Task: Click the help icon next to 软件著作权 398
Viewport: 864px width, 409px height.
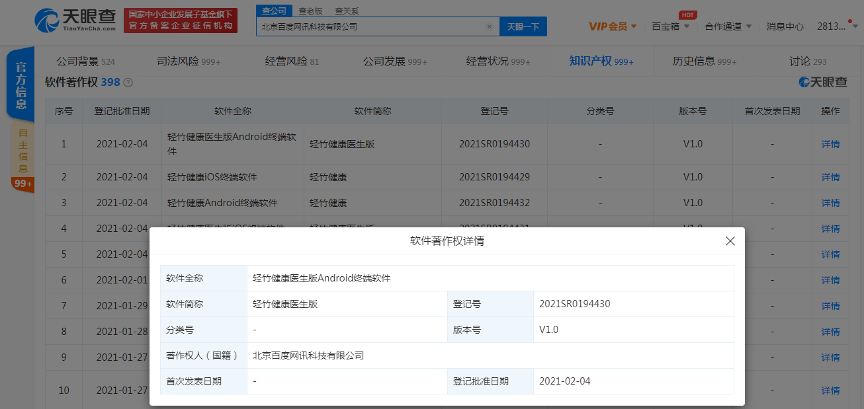Action: coord(128,83)
